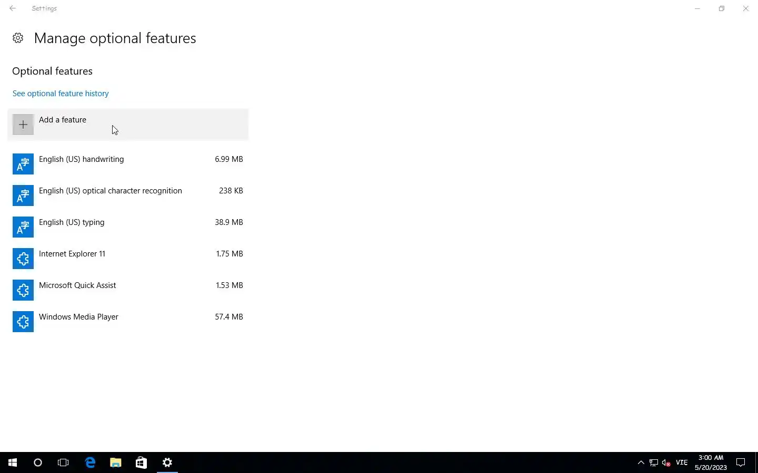Image resolution: width=758 pixels, height=473 pixels.
Task: Go back using the back arrow
Action: (13, 8)
